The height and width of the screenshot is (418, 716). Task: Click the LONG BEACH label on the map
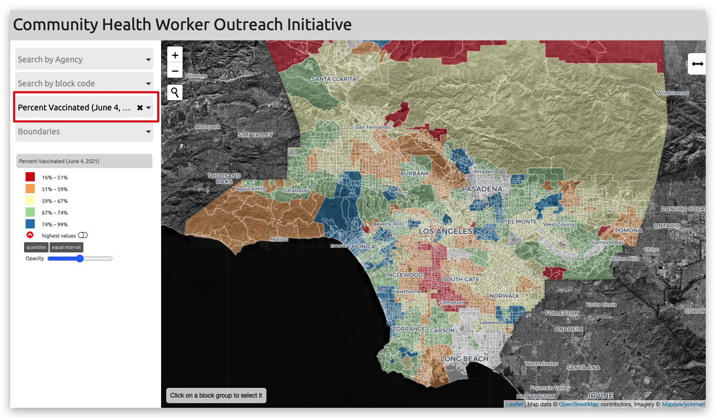464,359
